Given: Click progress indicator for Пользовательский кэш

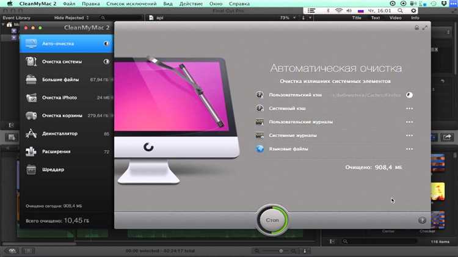Looking at the screenshot, I should click(410, 95).
